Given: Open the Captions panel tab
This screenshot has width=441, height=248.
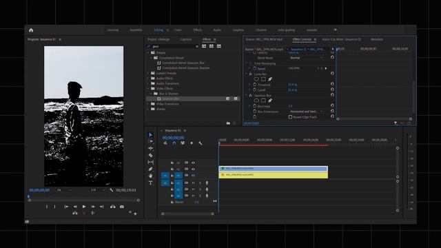Looking at the screenshot, I should point(186,40).
